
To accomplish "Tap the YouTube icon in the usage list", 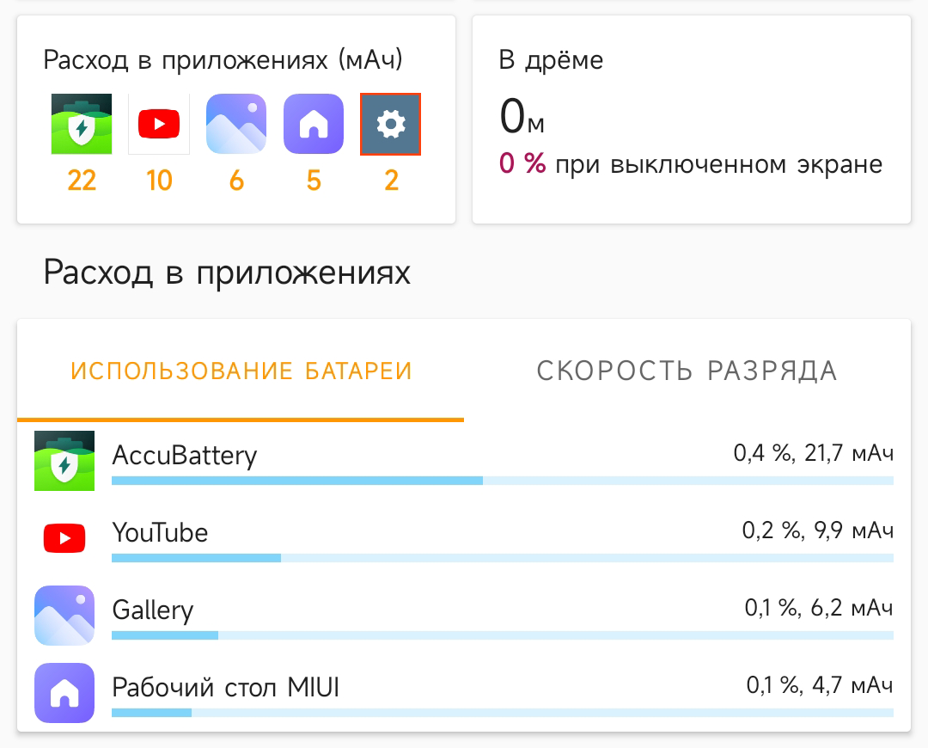I will (64, 538).
